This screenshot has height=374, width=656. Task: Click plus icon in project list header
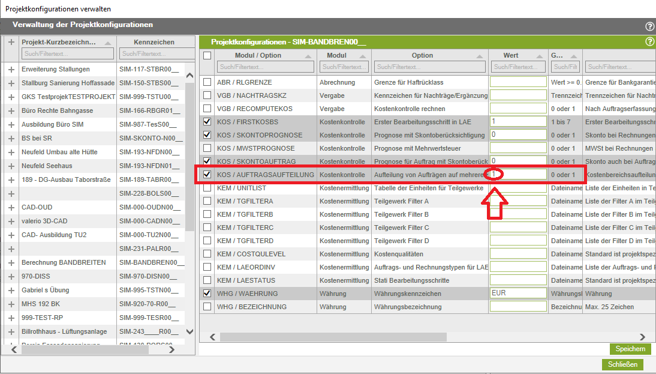tap(11, 42)
